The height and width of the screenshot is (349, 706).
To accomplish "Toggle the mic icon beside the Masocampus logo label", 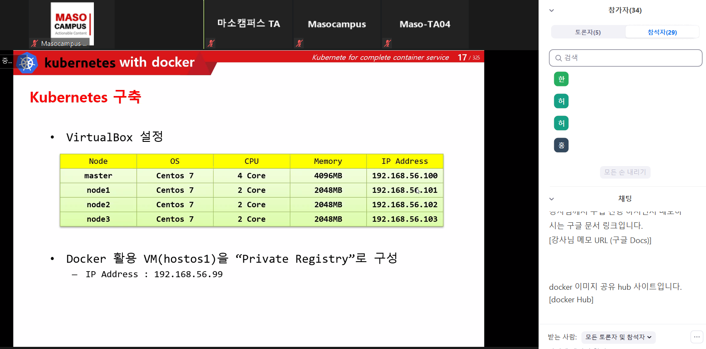I will [35, 43].
